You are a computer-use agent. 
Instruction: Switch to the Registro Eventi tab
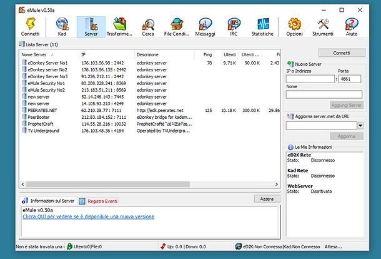(99, 201)
